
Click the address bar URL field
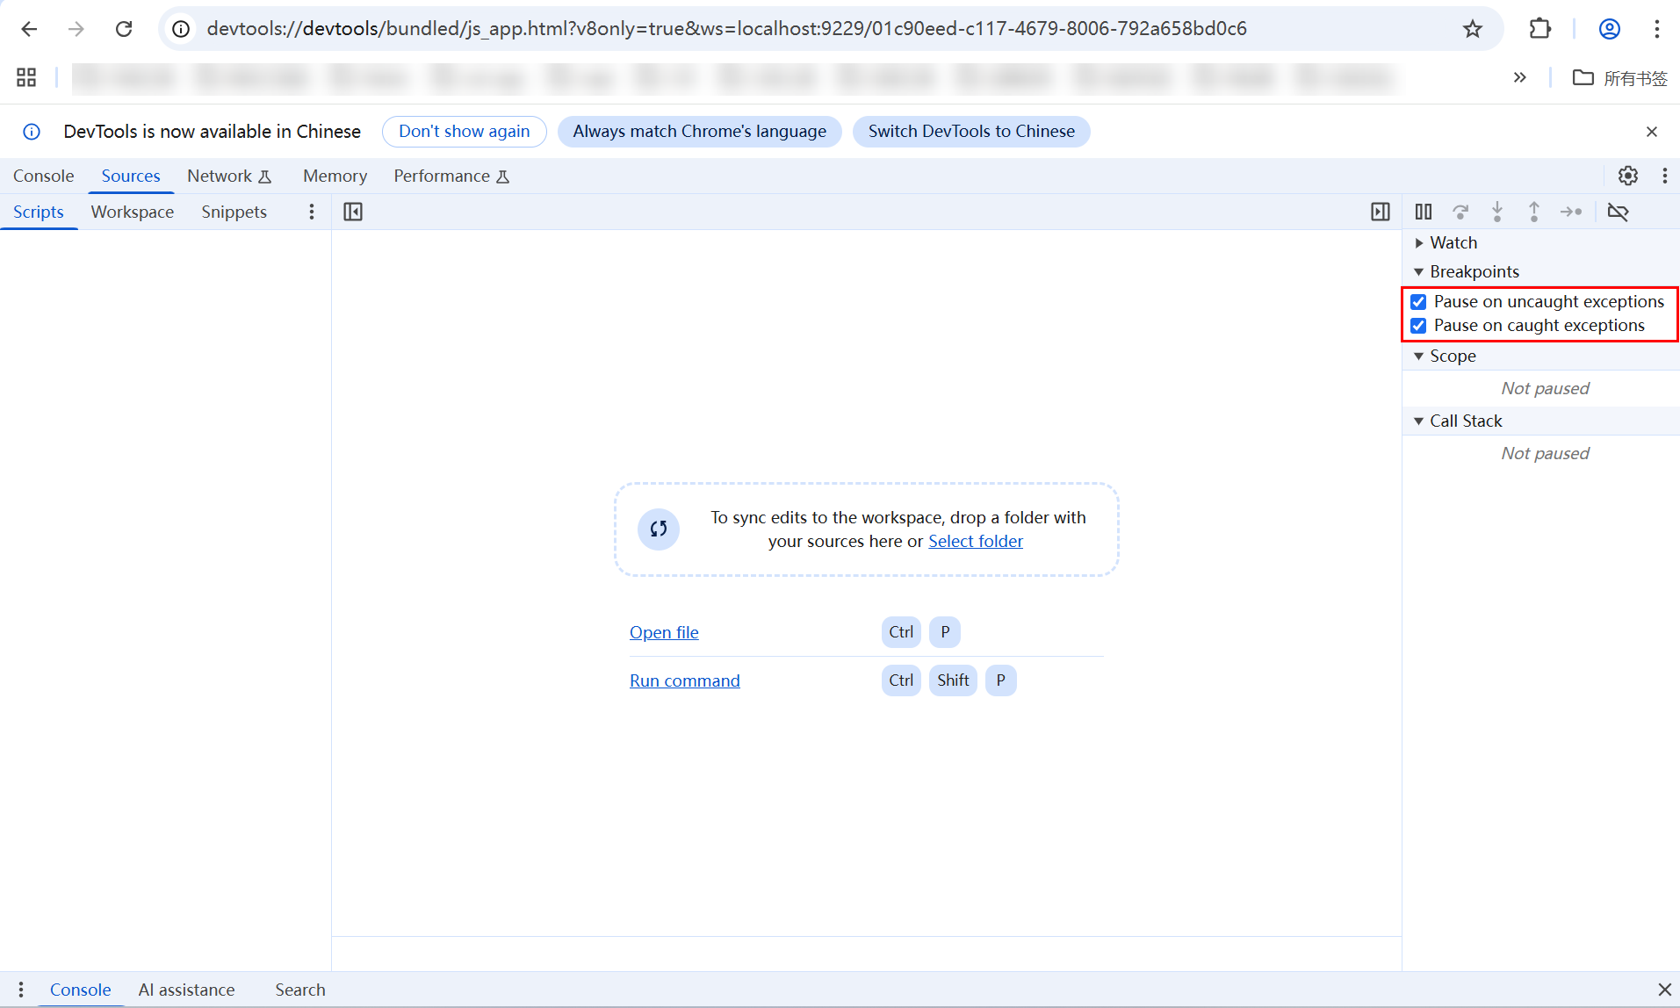coord(726,28)
